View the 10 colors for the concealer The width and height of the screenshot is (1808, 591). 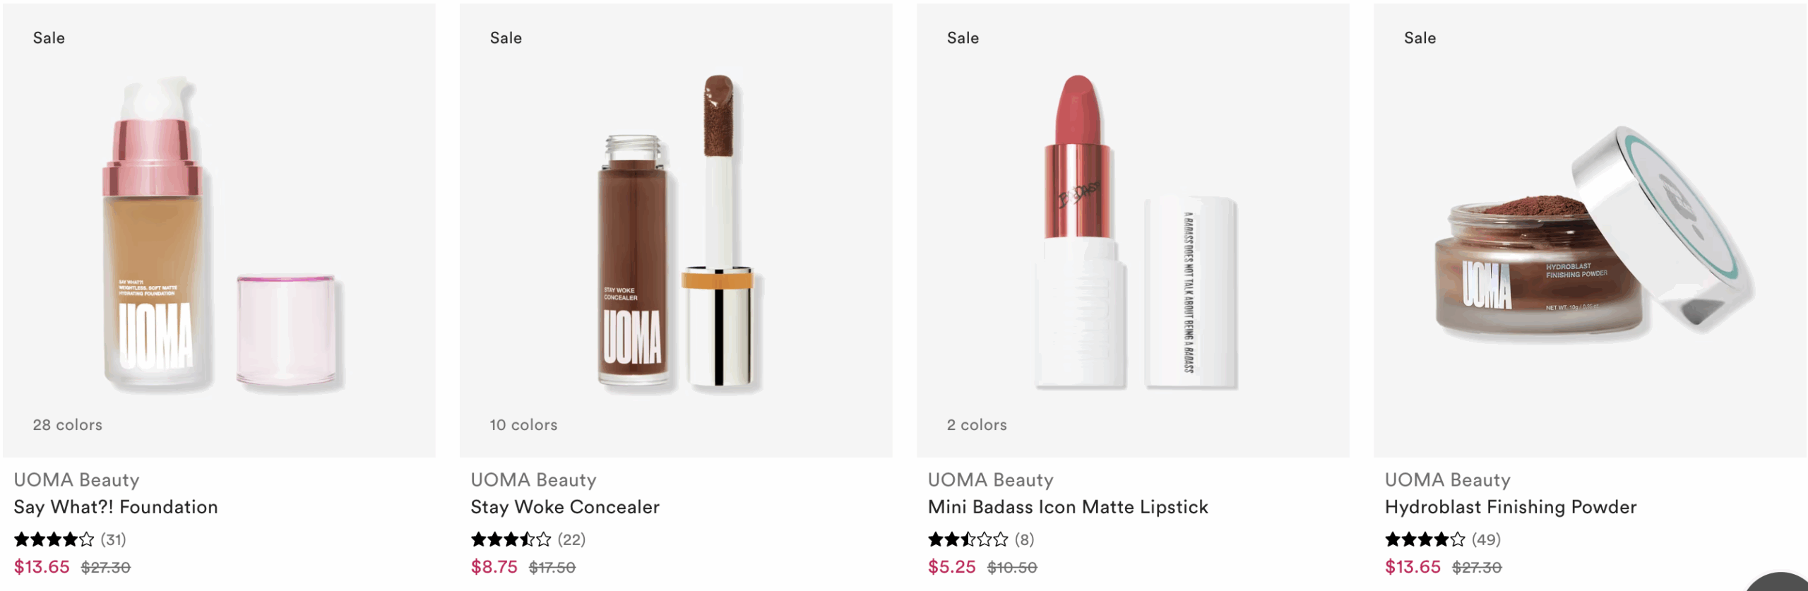[x=524, y=424]
